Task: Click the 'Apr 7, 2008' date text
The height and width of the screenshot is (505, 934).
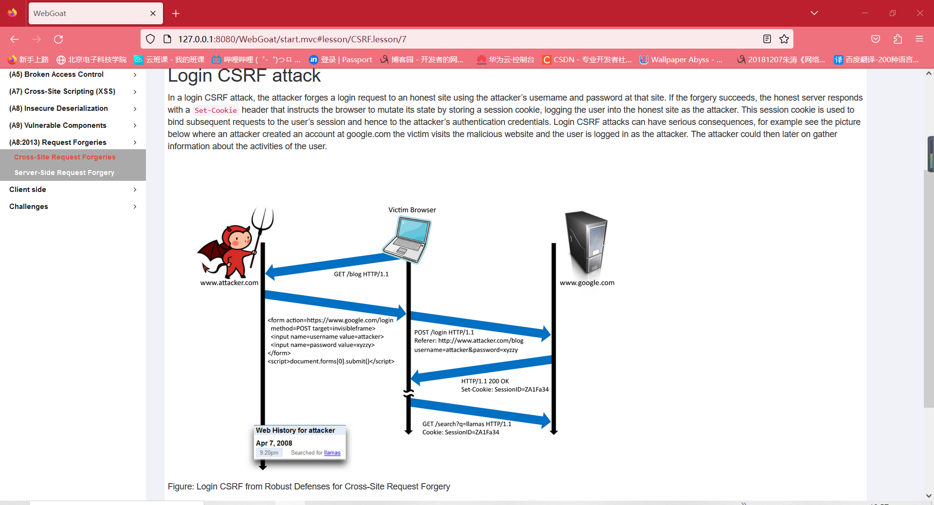Action: tap(274, 443)
